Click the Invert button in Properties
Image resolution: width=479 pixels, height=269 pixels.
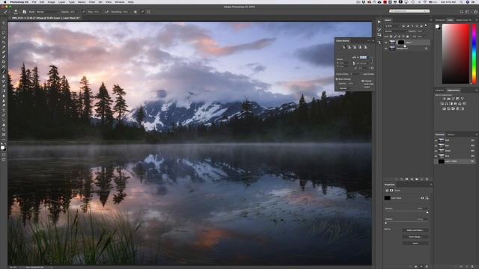pos(415,243)
